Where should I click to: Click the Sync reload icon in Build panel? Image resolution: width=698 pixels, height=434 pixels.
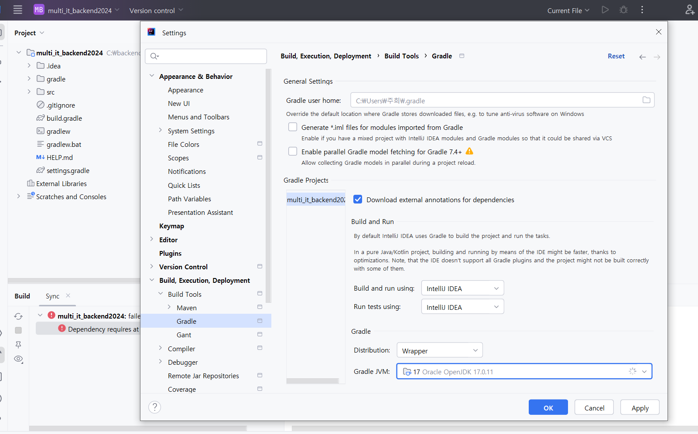coord(18,316)
